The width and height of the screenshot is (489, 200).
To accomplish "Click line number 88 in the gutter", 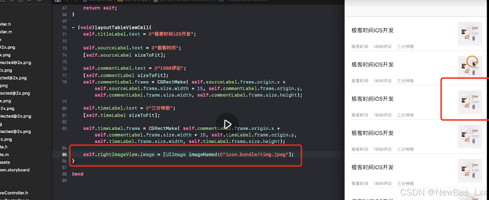I will click(x=64, y=174).
